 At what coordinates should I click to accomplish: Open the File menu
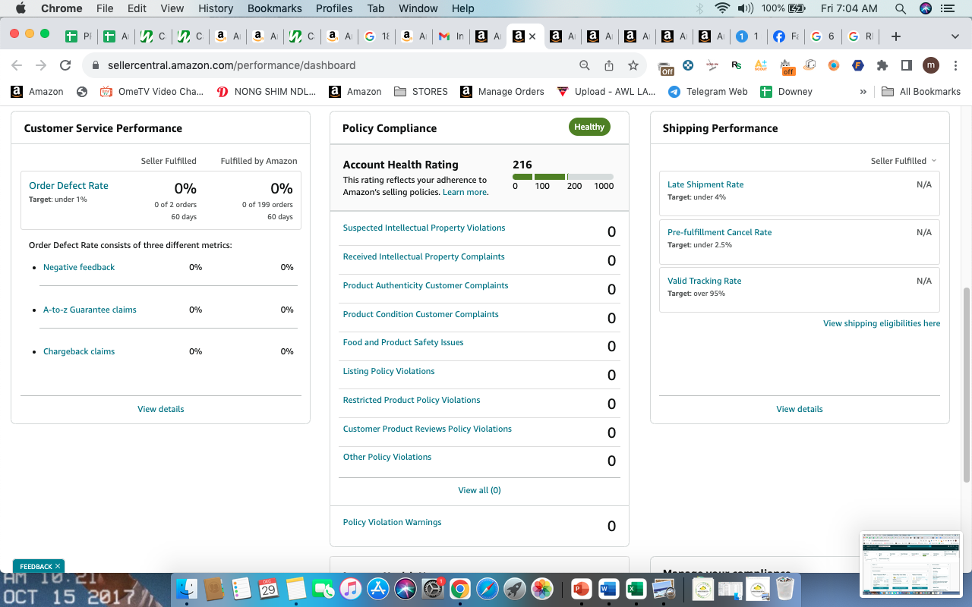point(105,8)
